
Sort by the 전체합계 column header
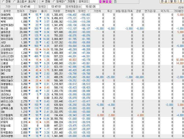pyautogui.click(x=70, y=11)
